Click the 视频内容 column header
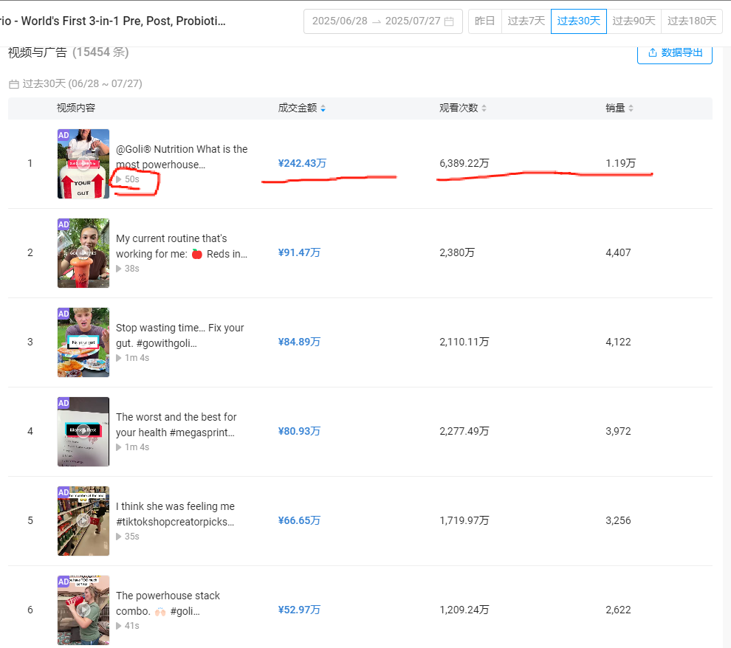The height and width of the screenshot is (648, 731). pyautogui.click(x=76, y=108)
